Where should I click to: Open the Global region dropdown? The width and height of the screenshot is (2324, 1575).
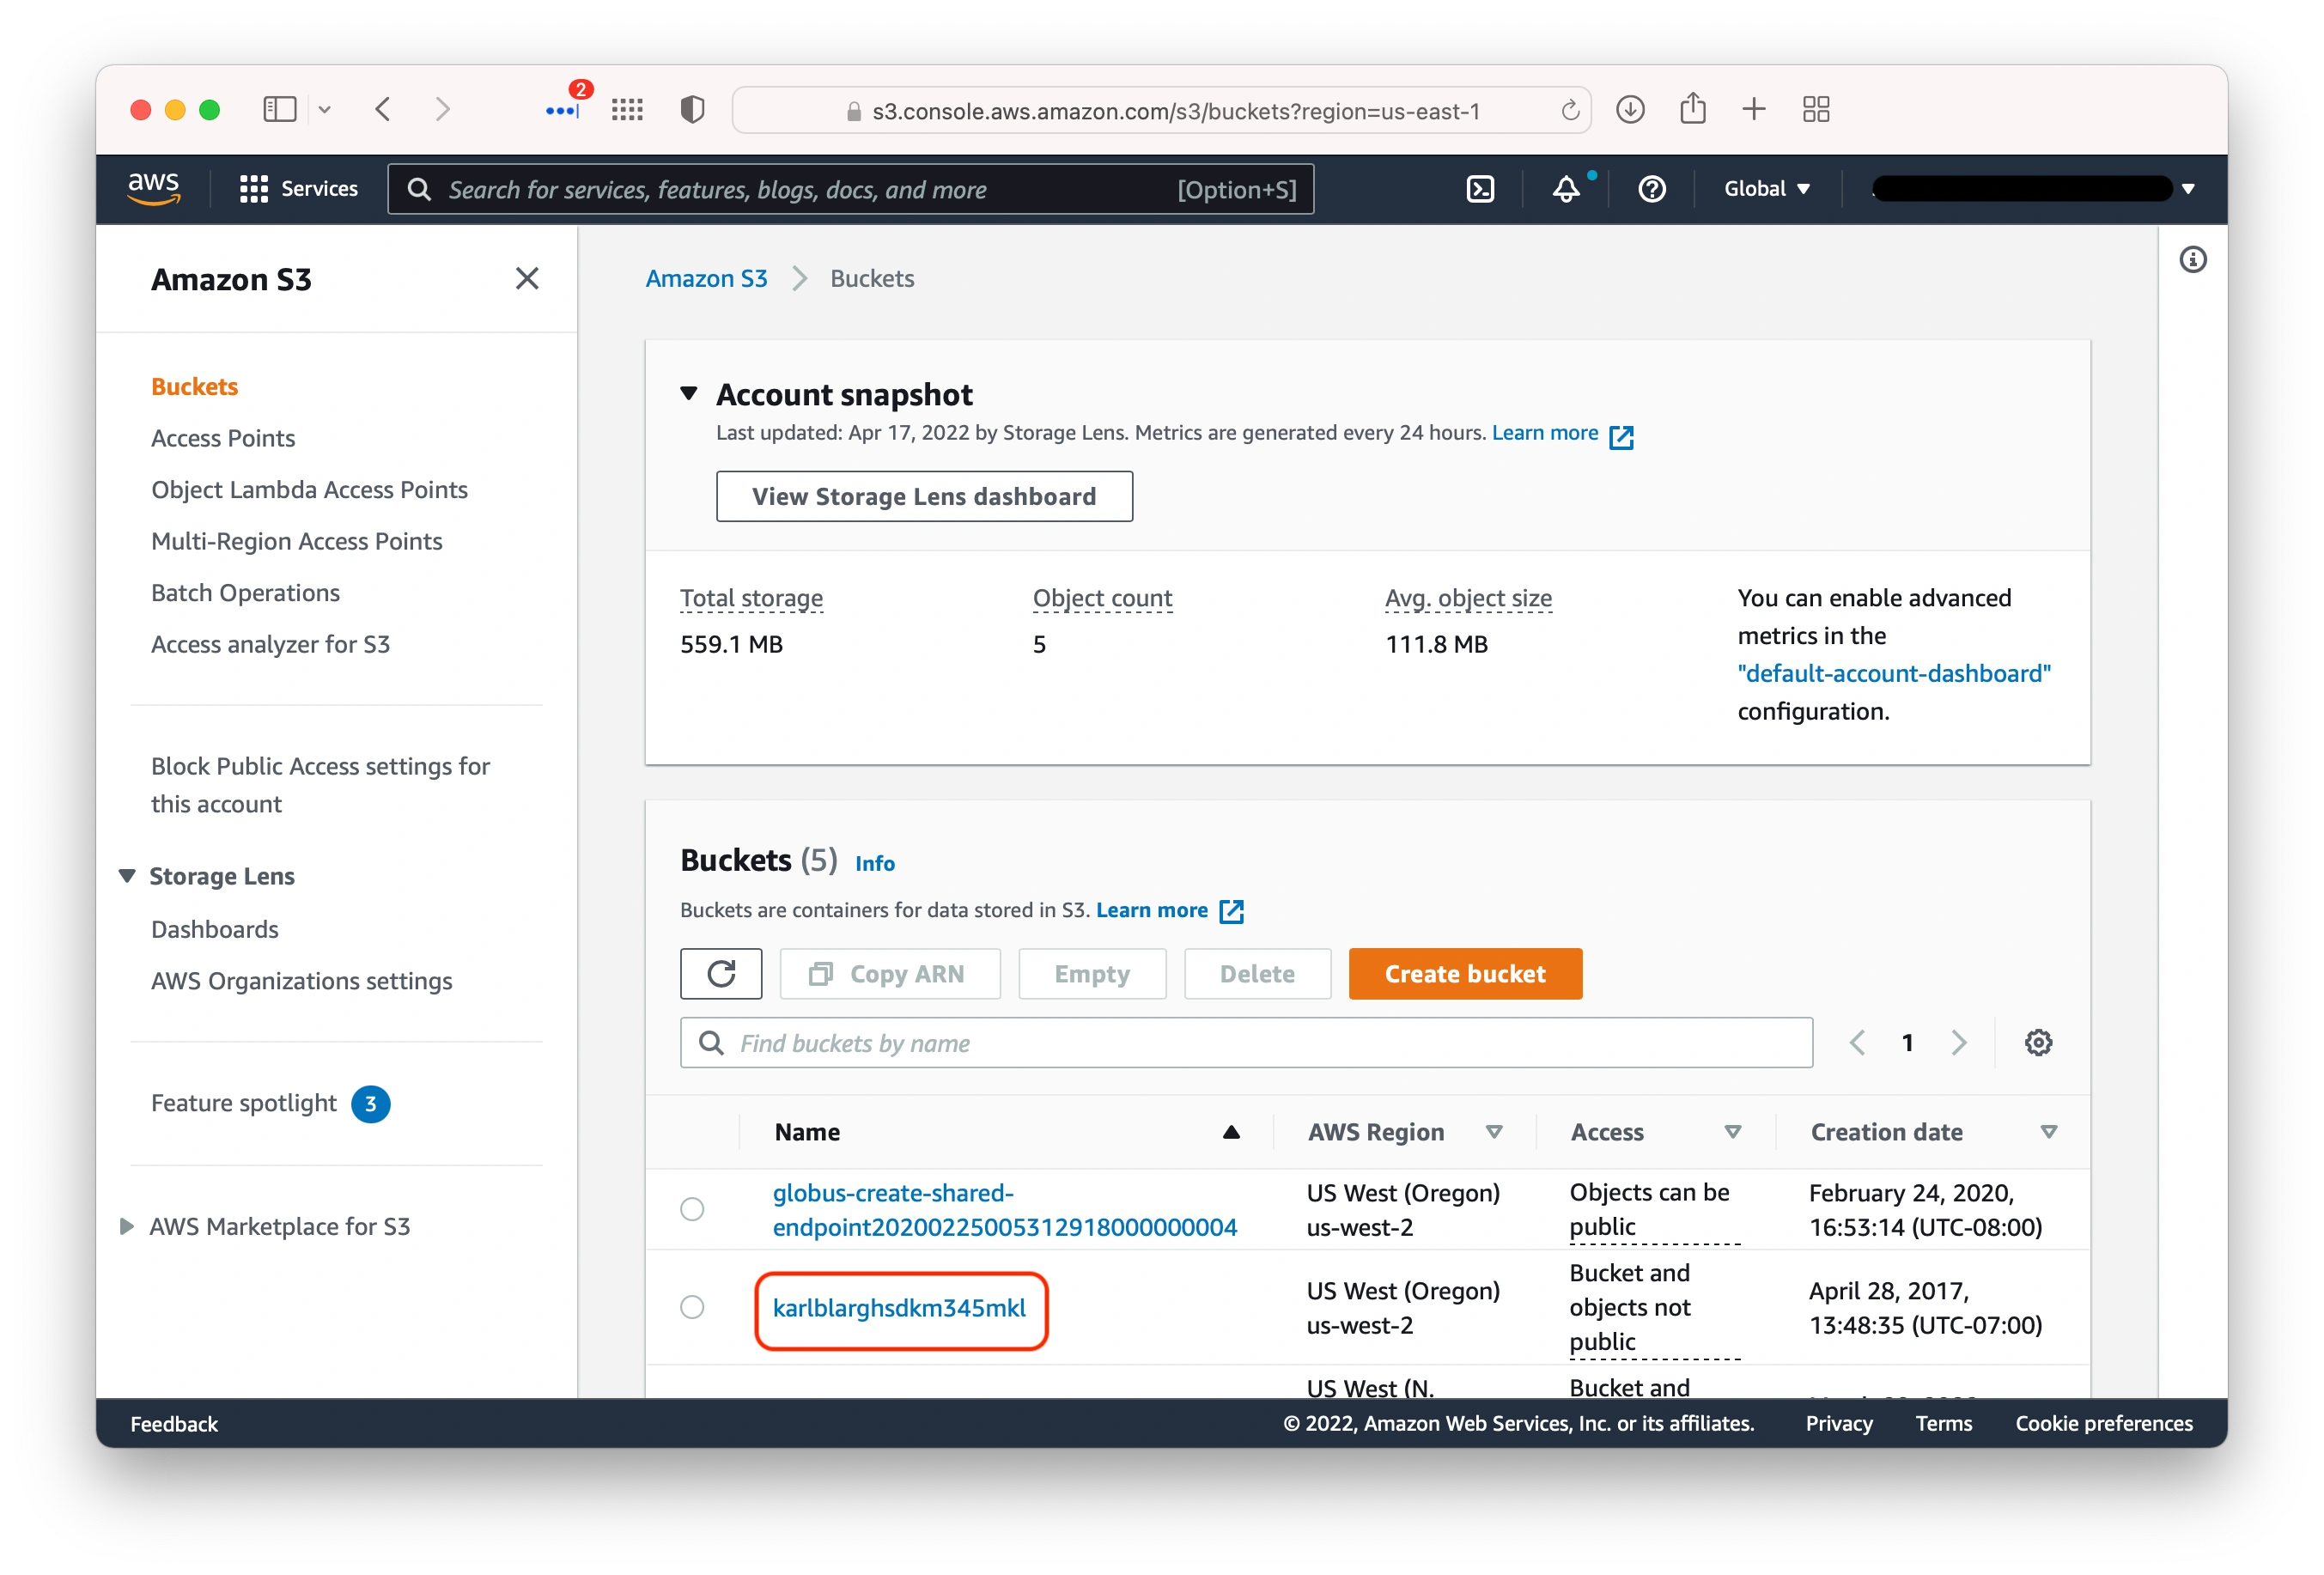pyautogui.click(x=1766, y=188)
